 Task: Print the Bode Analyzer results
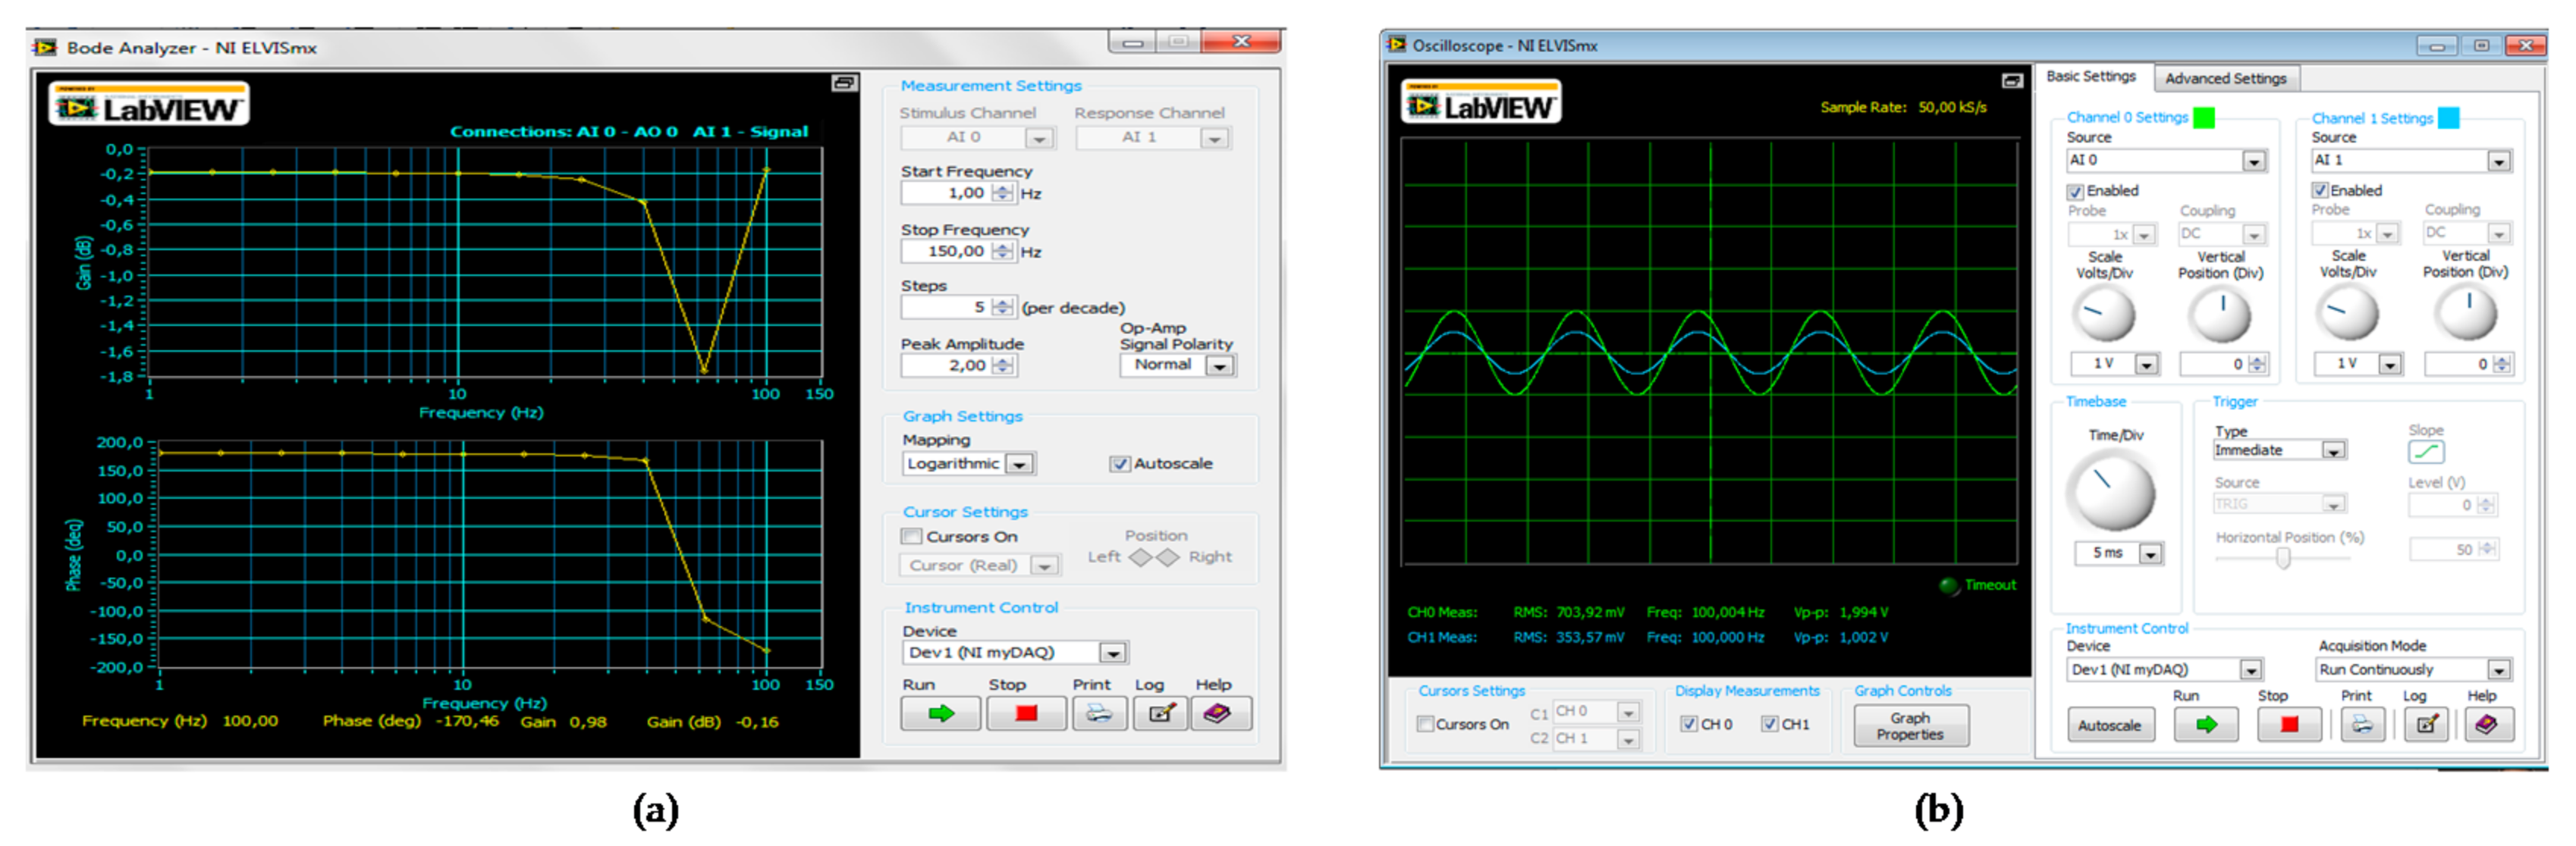click(1099, 713)
